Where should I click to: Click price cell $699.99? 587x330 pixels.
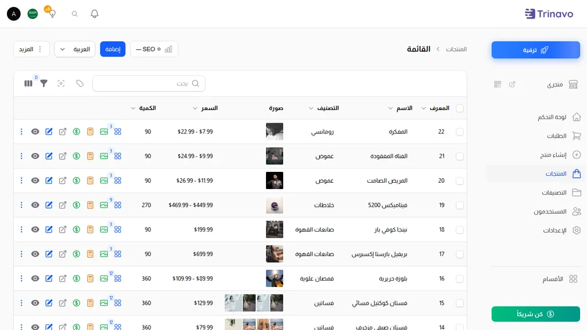(x=203, y=254)
